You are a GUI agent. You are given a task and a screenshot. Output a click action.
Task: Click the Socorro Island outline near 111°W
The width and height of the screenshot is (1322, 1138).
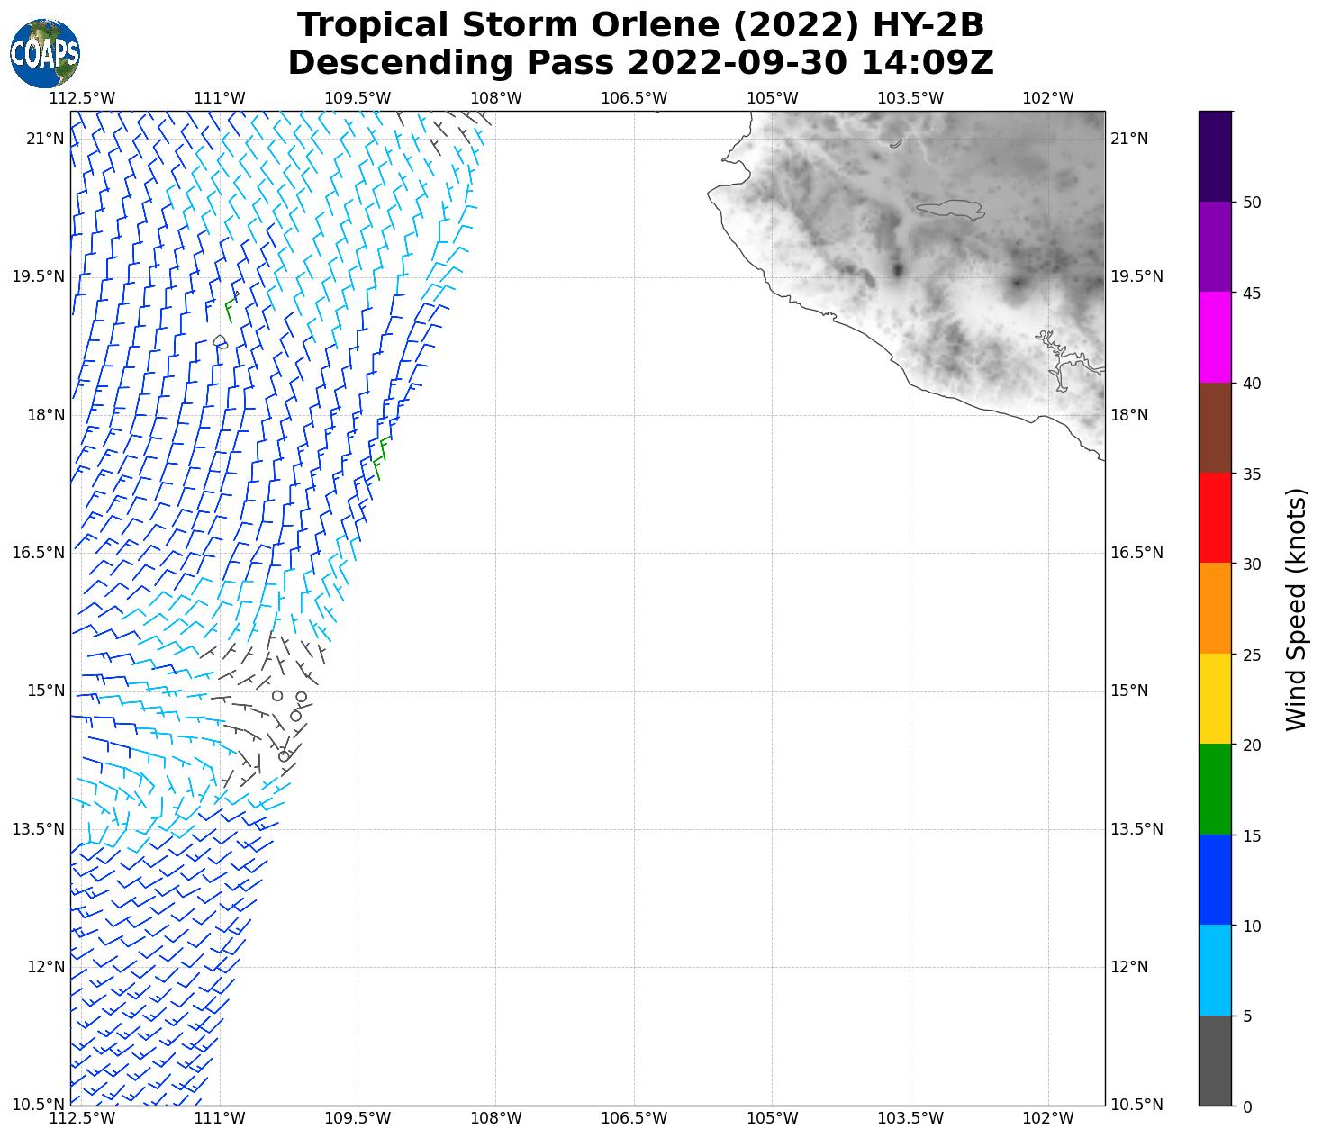(221, 342)
